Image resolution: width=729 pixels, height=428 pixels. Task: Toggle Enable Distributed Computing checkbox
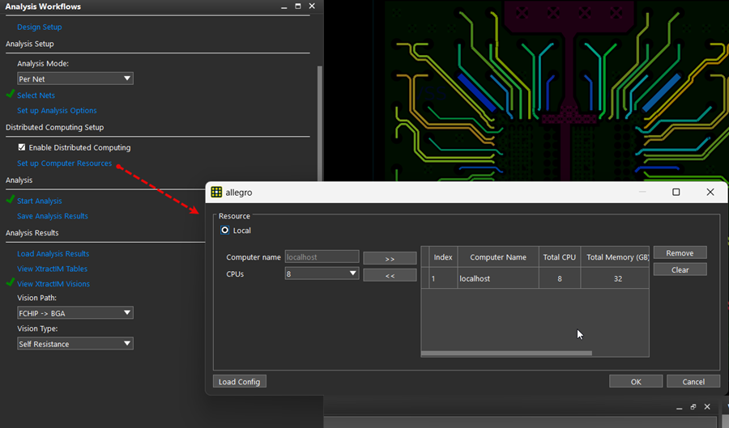(22, 148)
